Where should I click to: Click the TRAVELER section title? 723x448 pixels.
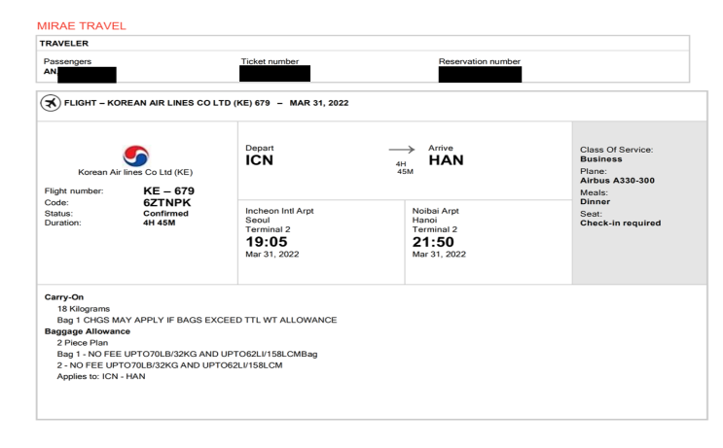[x=63, y=44]
